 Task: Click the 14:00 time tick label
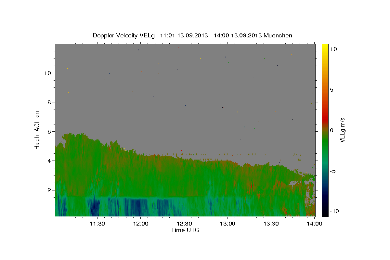(x=315, y=224)
